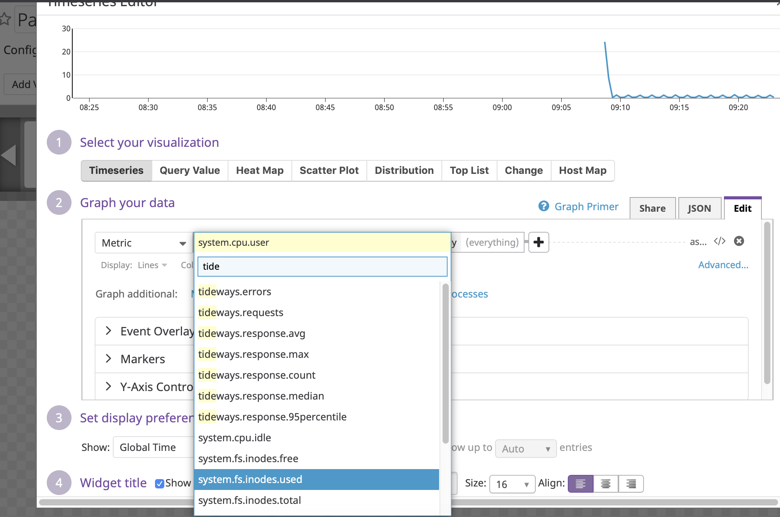Choose tideways.response.median from the list
This screenshot has width=780, height=517.
point(317,396)
